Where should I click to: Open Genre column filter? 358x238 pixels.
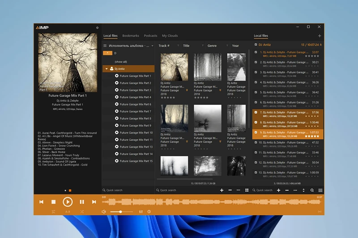pyautogui.click(x=227, y=46)
